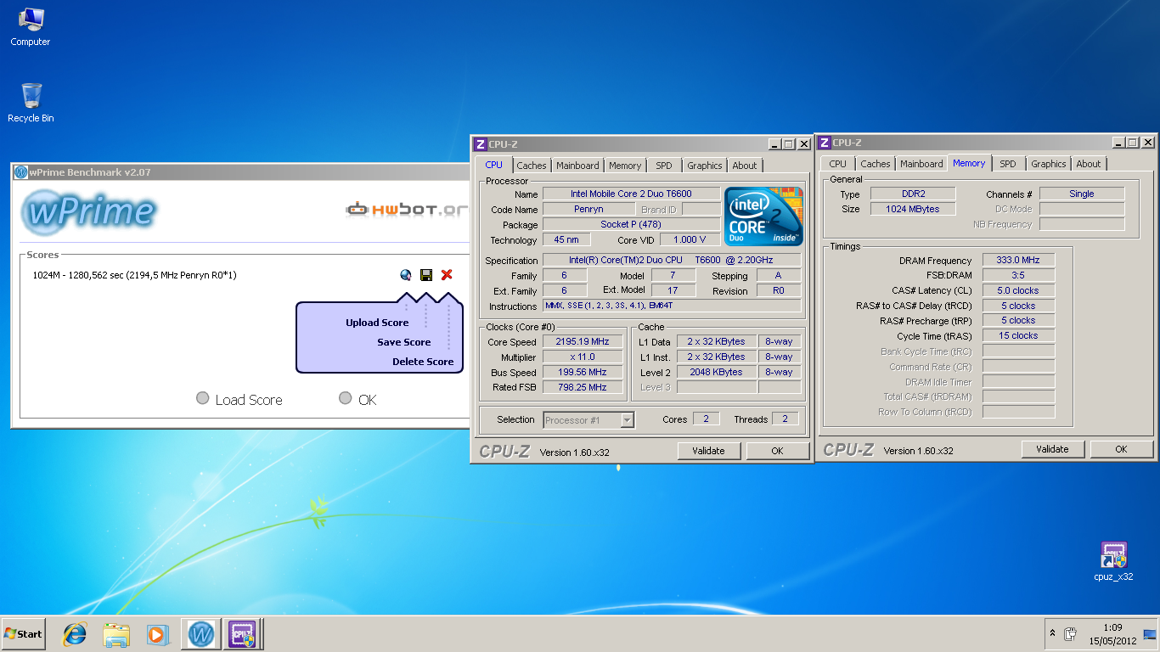Select CPU tab in left CPU-Z window
The height and width of the screenshot is (652, 1160).
pyautogui.click(x=493, y=165)
